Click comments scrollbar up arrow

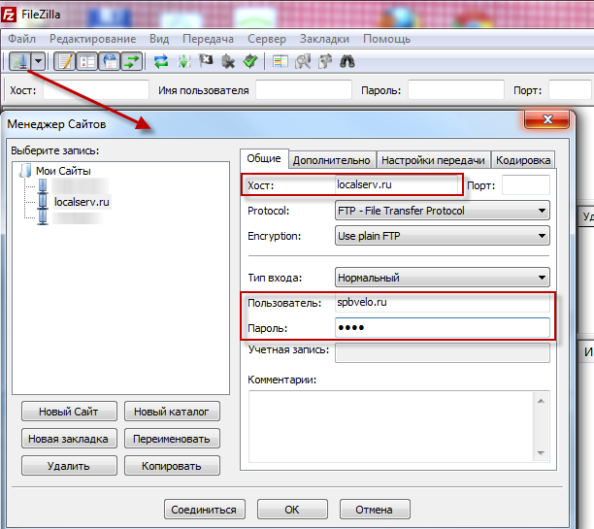click(541, 401)
